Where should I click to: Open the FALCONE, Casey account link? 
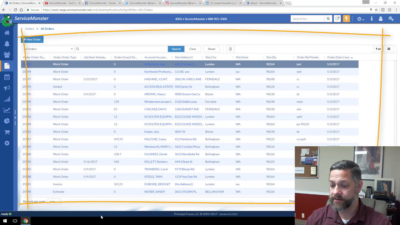click(x=155, y=139)
